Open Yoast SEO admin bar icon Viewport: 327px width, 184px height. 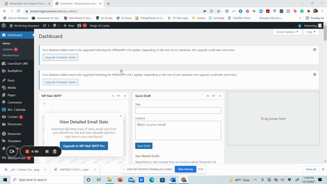[x=82, y=26]
